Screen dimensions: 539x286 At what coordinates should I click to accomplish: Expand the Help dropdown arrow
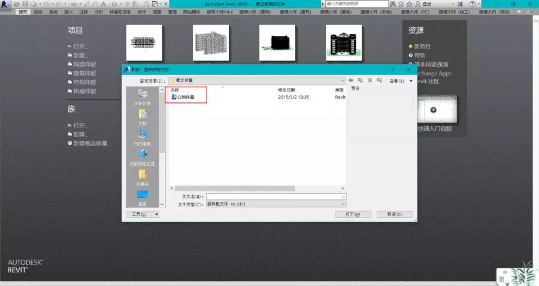point(479,4)
